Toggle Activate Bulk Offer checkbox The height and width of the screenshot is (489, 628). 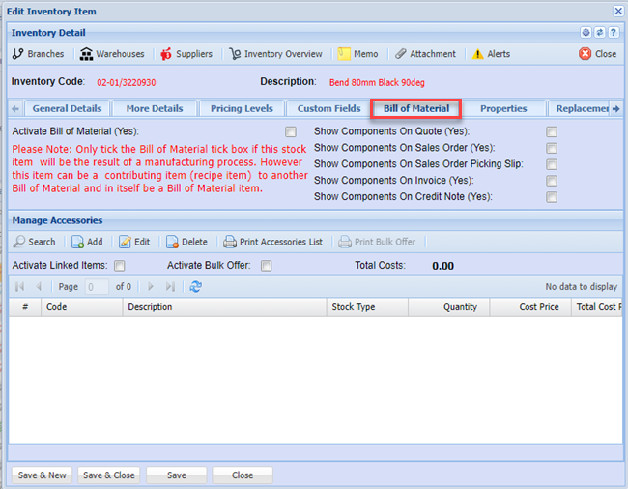(x=267, y=266)
